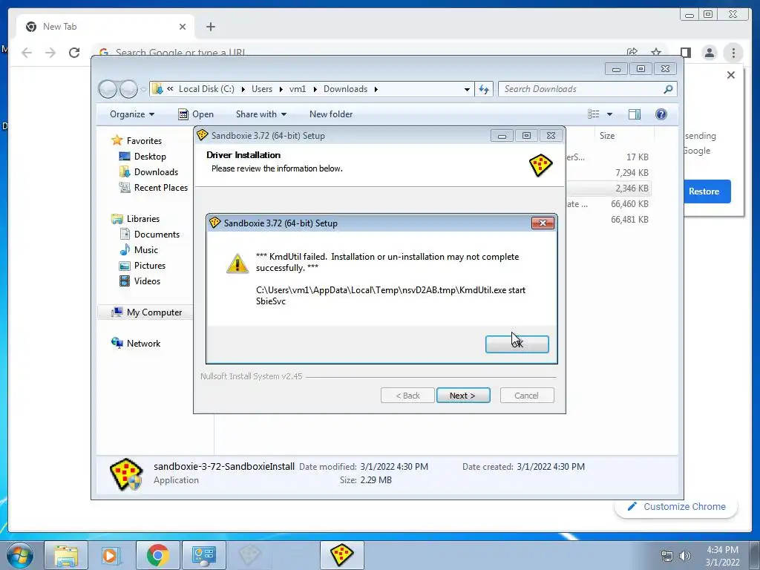Bookmark page with star icon
Screen dimensions: 760x570
[656, 52]
